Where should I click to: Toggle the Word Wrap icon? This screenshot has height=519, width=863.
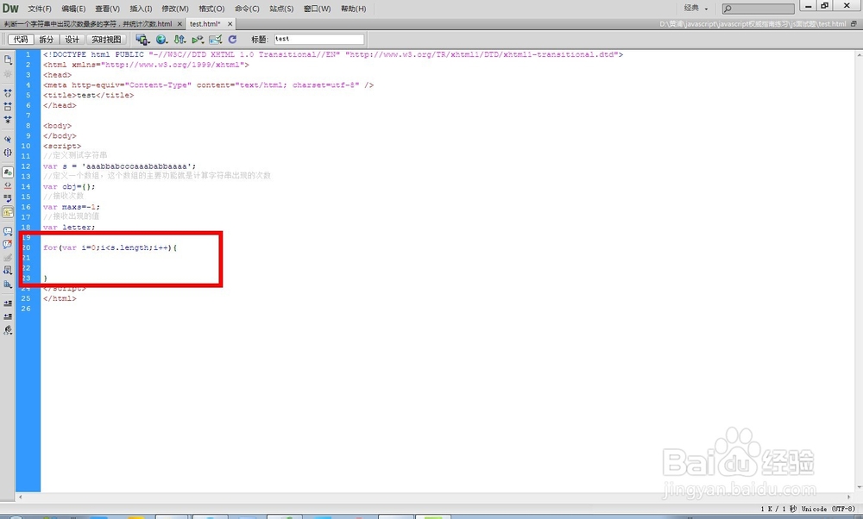click(8, 198)
